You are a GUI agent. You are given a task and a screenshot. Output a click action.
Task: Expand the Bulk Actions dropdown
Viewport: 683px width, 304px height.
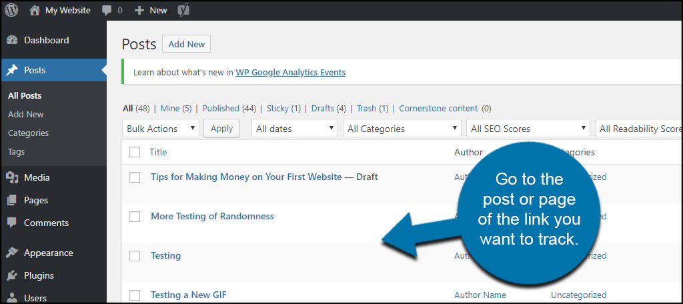coord(161,129)
